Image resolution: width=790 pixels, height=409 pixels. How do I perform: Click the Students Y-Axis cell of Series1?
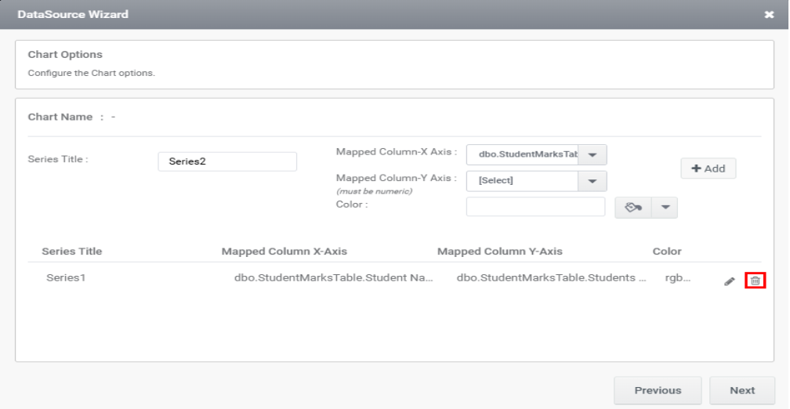click(551, 277)
